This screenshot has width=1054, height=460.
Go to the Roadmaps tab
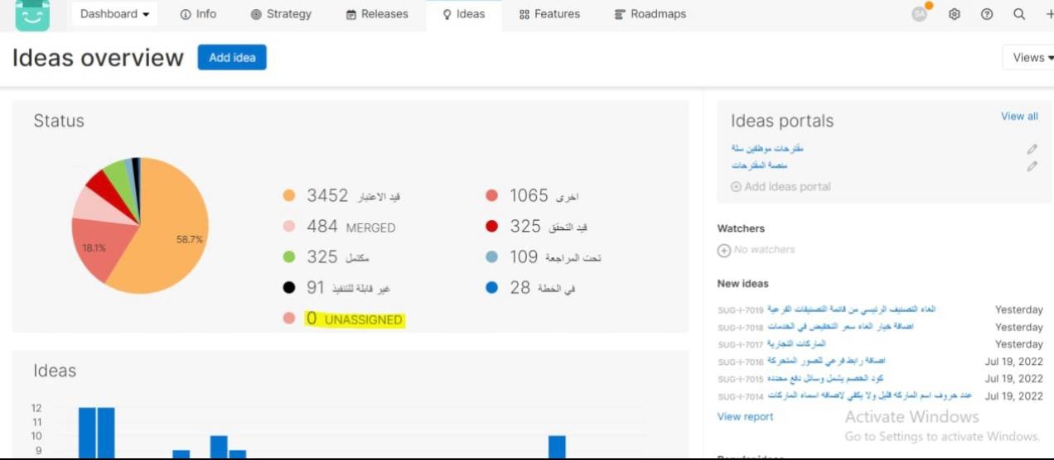[x=650, y=14]
